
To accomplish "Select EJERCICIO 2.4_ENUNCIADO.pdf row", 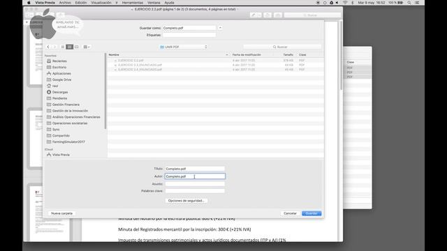I will [216, 70].
